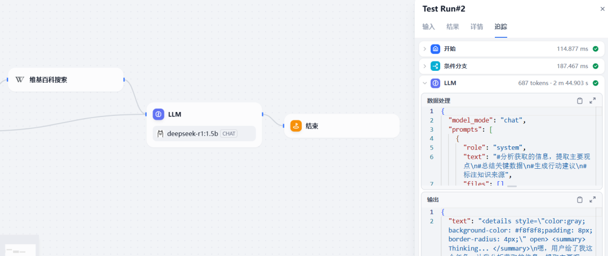
Task: Switch to the 输入 tab
Action: pyautogui.click(x=428, y=26)
